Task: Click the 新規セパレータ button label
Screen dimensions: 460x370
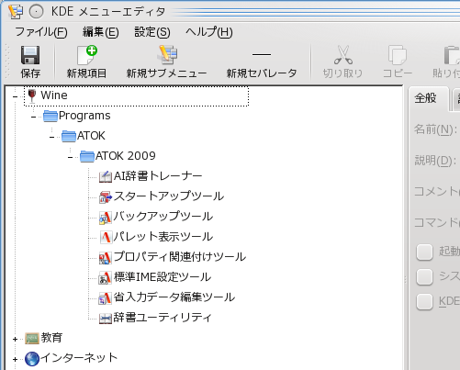Action: pyautogui.click(x=262, y=73)
